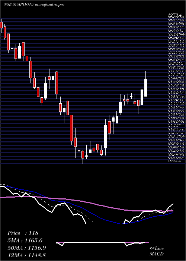The width and height of the screenshot is (186, 261).
Task: Click the NSE SYMPHONY munafasutra.pro chart title
Action: [x=34, y=4]
